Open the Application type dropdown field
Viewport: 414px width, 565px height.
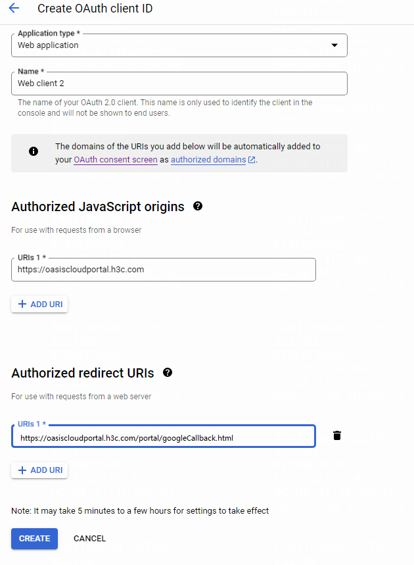(x=179, y=45)
